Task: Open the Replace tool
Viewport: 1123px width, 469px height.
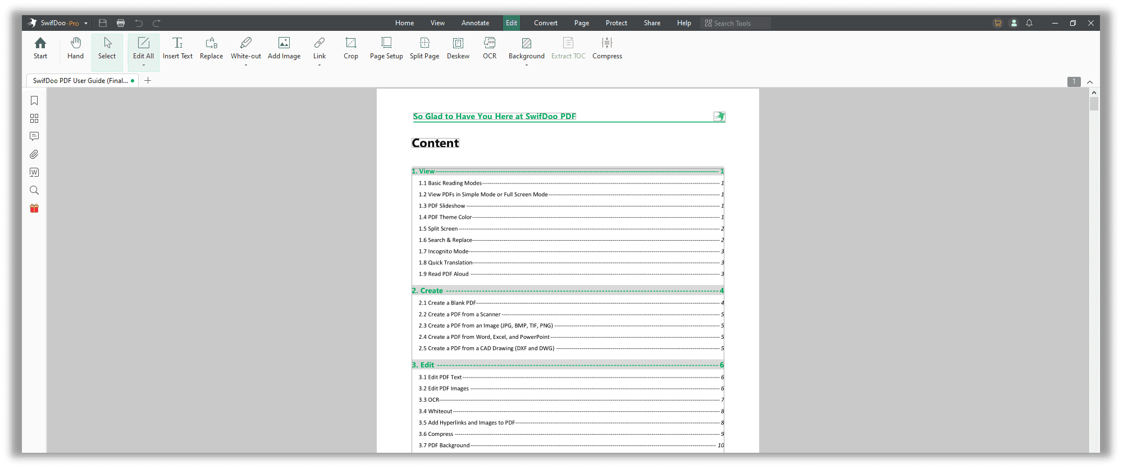Action: [x=211, y=48]
